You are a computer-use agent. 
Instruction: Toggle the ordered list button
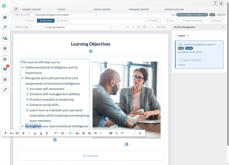tap(62, 133)
